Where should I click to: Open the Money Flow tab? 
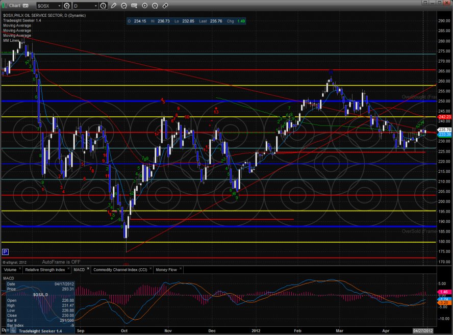(x=166, y=269)
